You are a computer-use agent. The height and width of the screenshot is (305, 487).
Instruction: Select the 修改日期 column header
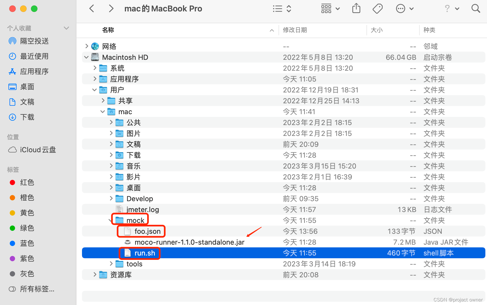[295, 30]
